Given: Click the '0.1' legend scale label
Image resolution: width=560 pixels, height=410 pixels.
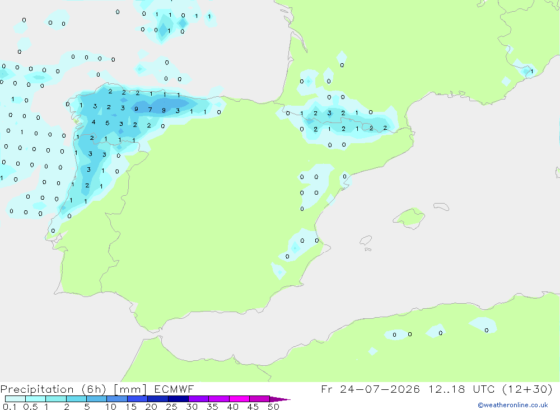Looking at the screenshot, I should point(10,407).
